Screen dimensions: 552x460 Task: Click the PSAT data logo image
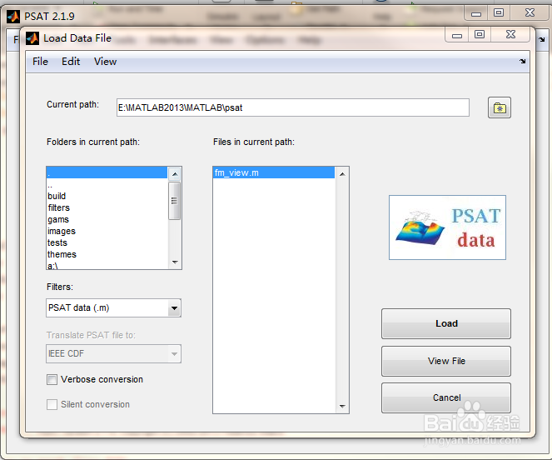click(x=447, y=227)
